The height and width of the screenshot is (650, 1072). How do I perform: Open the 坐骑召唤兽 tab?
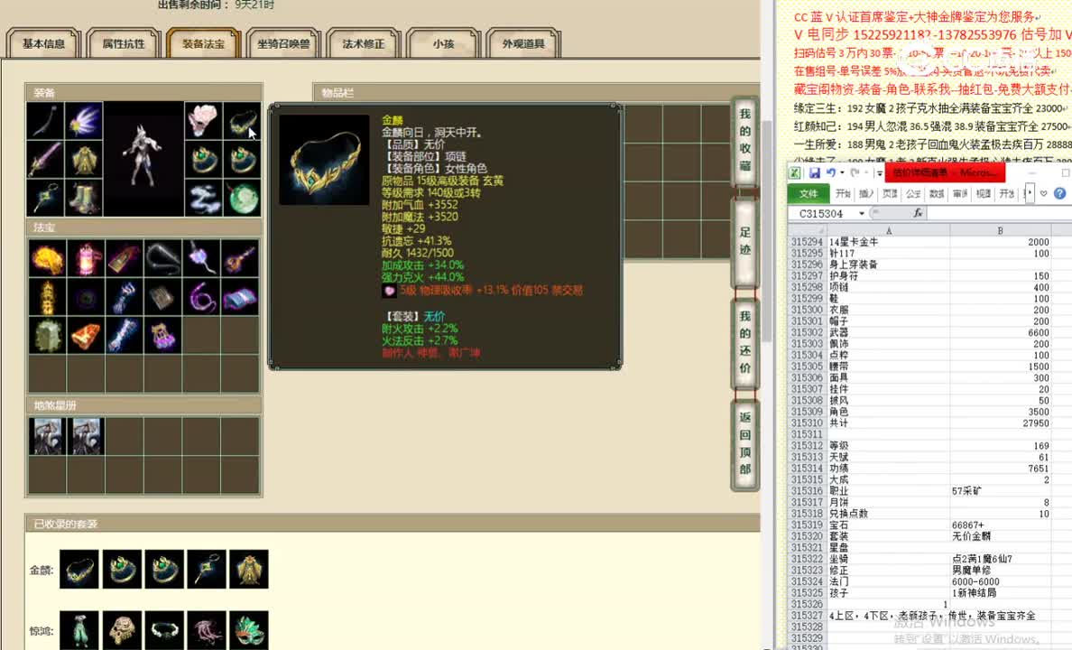tap(283, 44)
